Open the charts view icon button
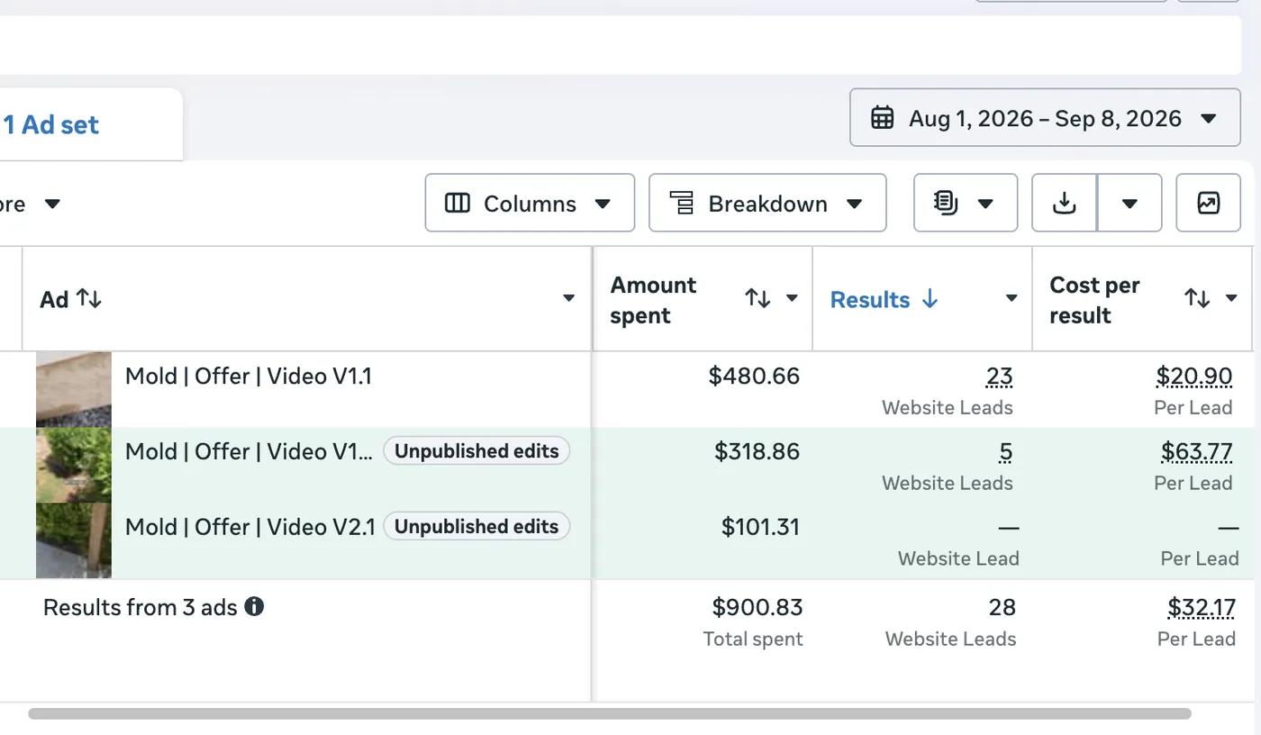Image resolution: width=1261 pixels, height=735 pixels. click(x=1208, y=204)
